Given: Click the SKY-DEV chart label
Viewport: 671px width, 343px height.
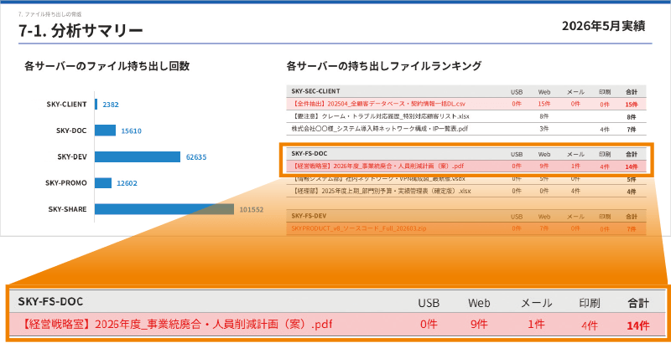Looking at the screenshot, I should pos(72,157).
